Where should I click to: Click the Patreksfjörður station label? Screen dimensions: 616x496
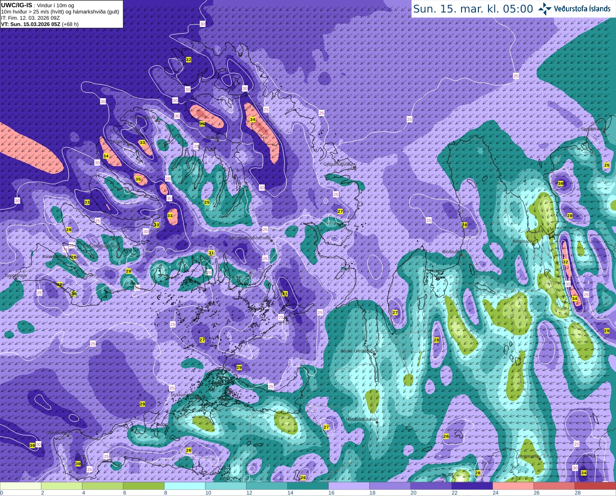pos(56,257)
